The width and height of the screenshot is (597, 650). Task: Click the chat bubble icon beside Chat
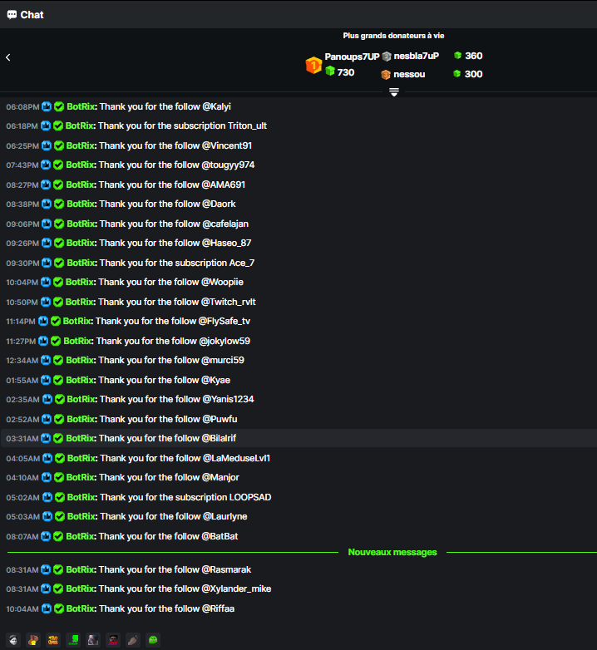click(12, 15)
